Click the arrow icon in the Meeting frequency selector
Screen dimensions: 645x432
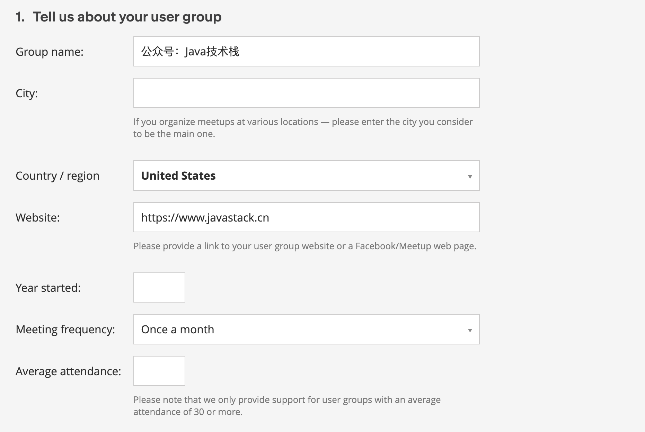[x=470, y=330]
